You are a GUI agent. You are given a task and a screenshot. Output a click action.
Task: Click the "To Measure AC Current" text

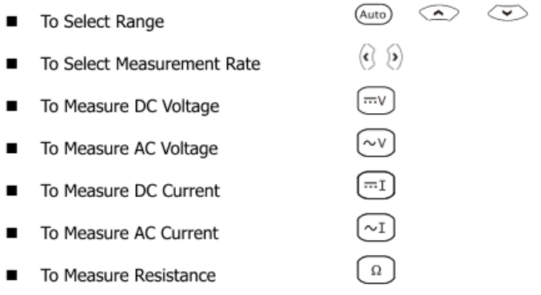click(x=129, y=233)
